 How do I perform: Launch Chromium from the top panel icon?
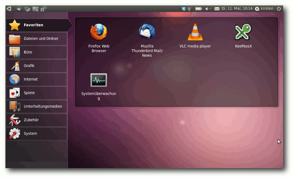click(x=27, y=9)
